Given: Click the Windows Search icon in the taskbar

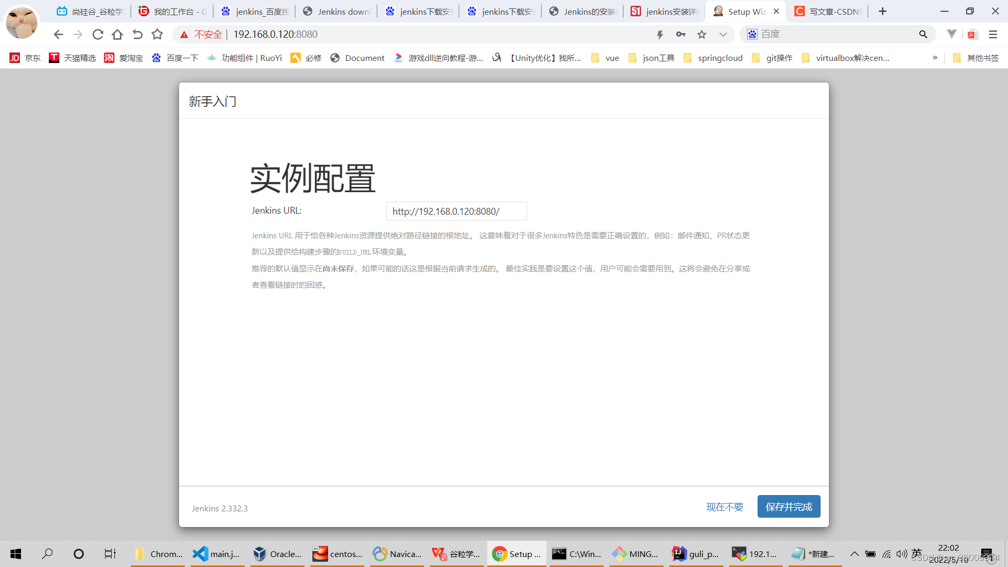Looking at the screenshot, I should [x=47, y=553].
